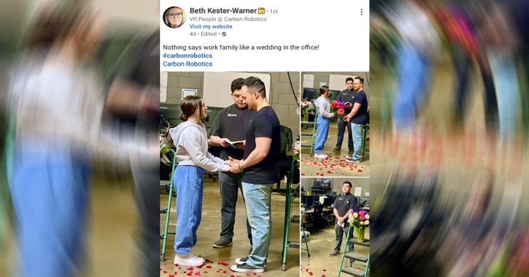
Task: Open the large photo of couple holding hands
Action: tap(229, 174)
